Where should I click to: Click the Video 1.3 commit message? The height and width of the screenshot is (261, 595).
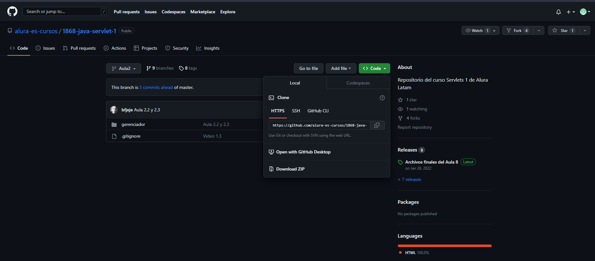tap(212, 136)
